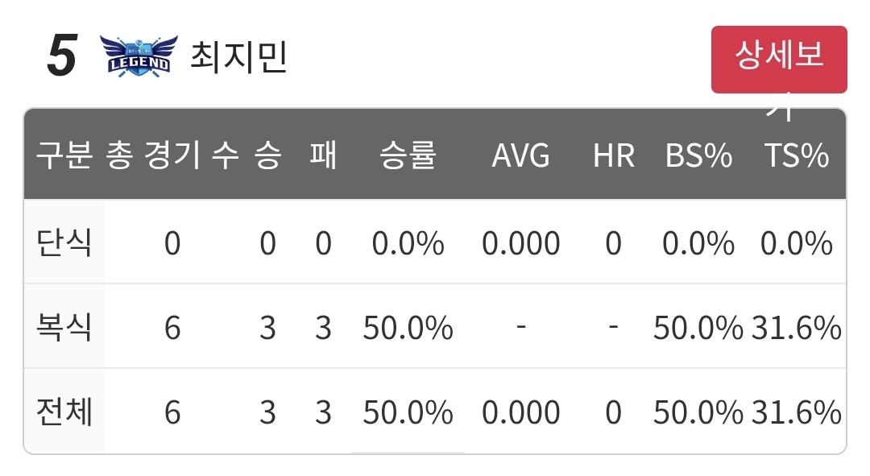
Task: Select the TS% column header
Action: coord(797,155)
